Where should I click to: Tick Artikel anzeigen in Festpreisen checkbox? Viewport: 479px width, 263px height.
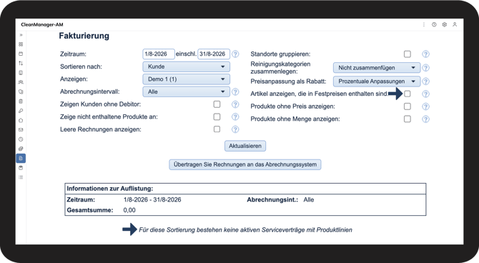[408, 94]
